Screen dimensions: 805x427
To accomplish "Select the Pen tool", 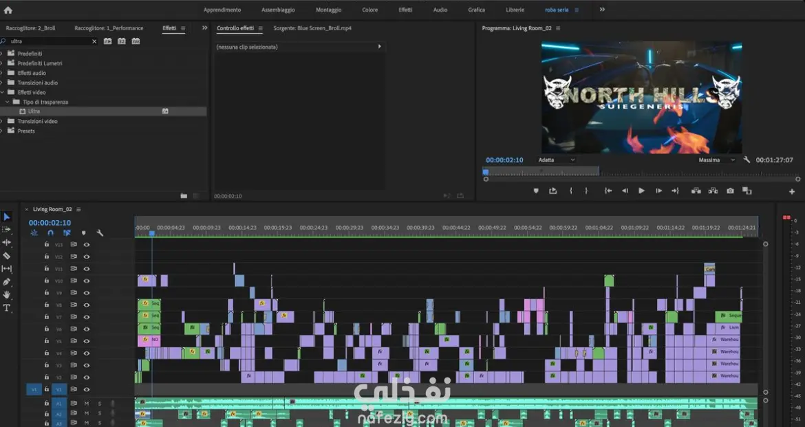I will click(7, 282).
